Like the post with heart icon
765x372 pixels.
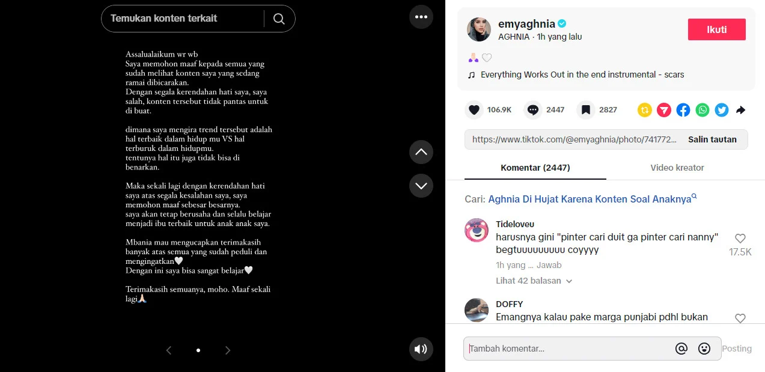(x=474, y=110)
